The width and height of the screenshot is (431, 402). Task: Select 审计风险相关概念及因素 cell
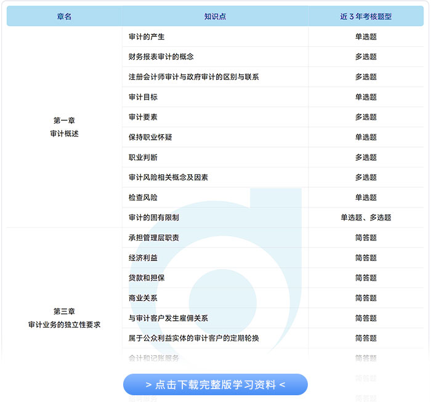tap(168, 177)
